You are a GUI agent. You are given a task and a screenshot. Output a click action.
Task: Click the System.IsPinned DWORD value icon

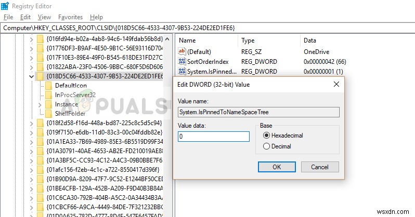tap(182, 71)
